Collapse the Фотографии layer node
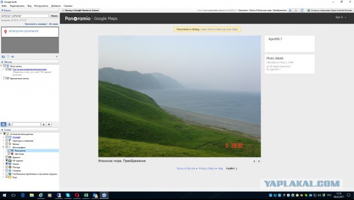The height and width of the screenshot is (200, 354). (x=3, y=147)
